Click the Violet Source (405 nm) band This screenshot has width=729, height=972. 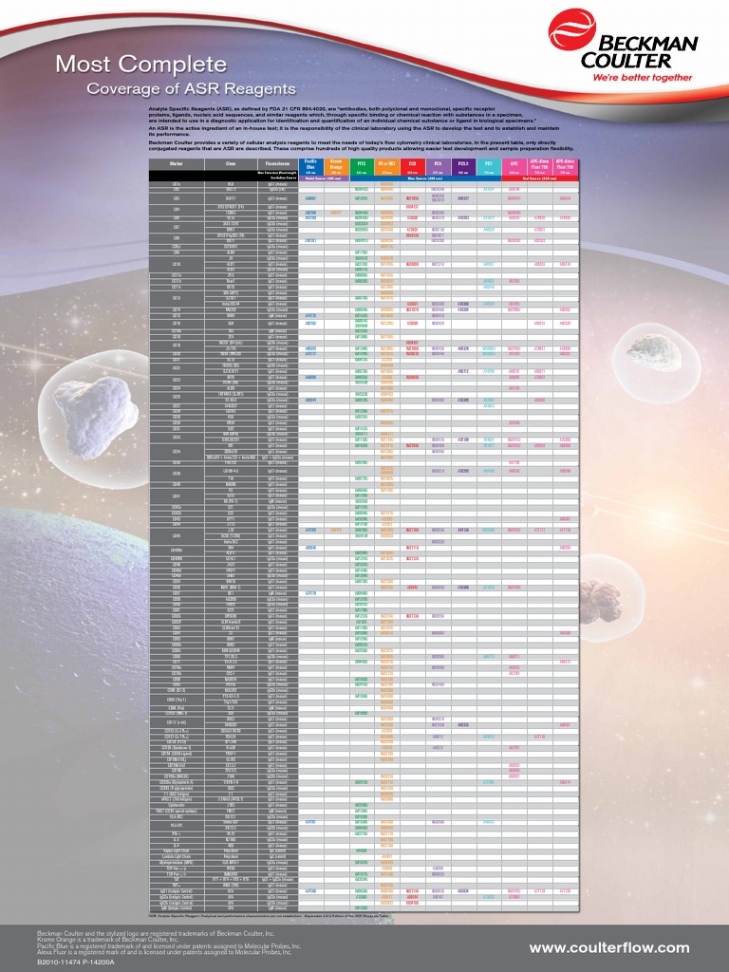[324, 178]
